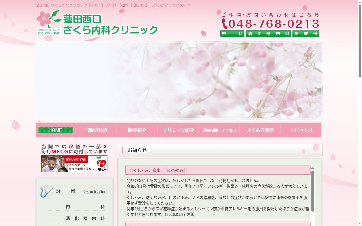The image size is (362, 226).
Task: Click the pink telephone handset icon
Action: coord(225,24)
